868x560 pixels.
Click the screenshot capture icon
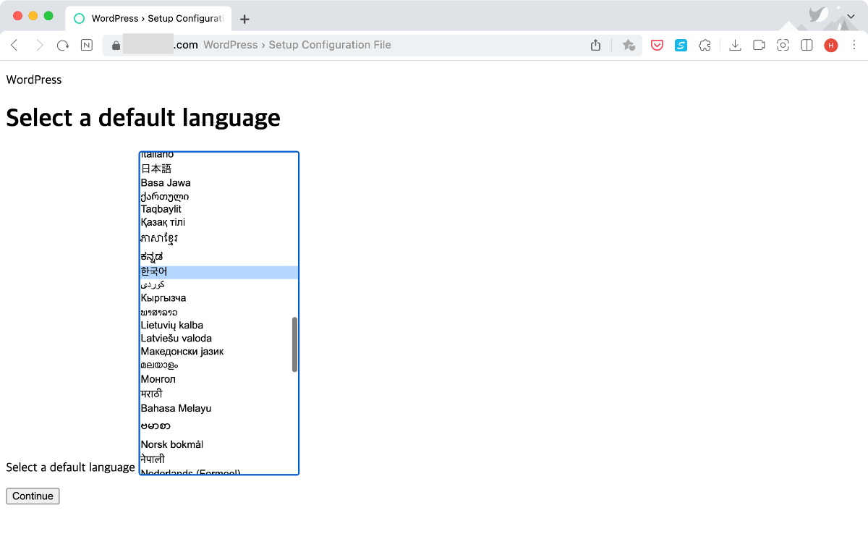click(x=783, y=45)
